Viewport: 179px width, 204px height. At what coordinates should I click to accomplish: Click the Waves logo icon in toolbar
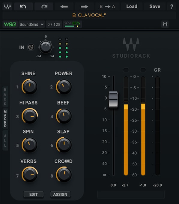[x=7, y=7]
